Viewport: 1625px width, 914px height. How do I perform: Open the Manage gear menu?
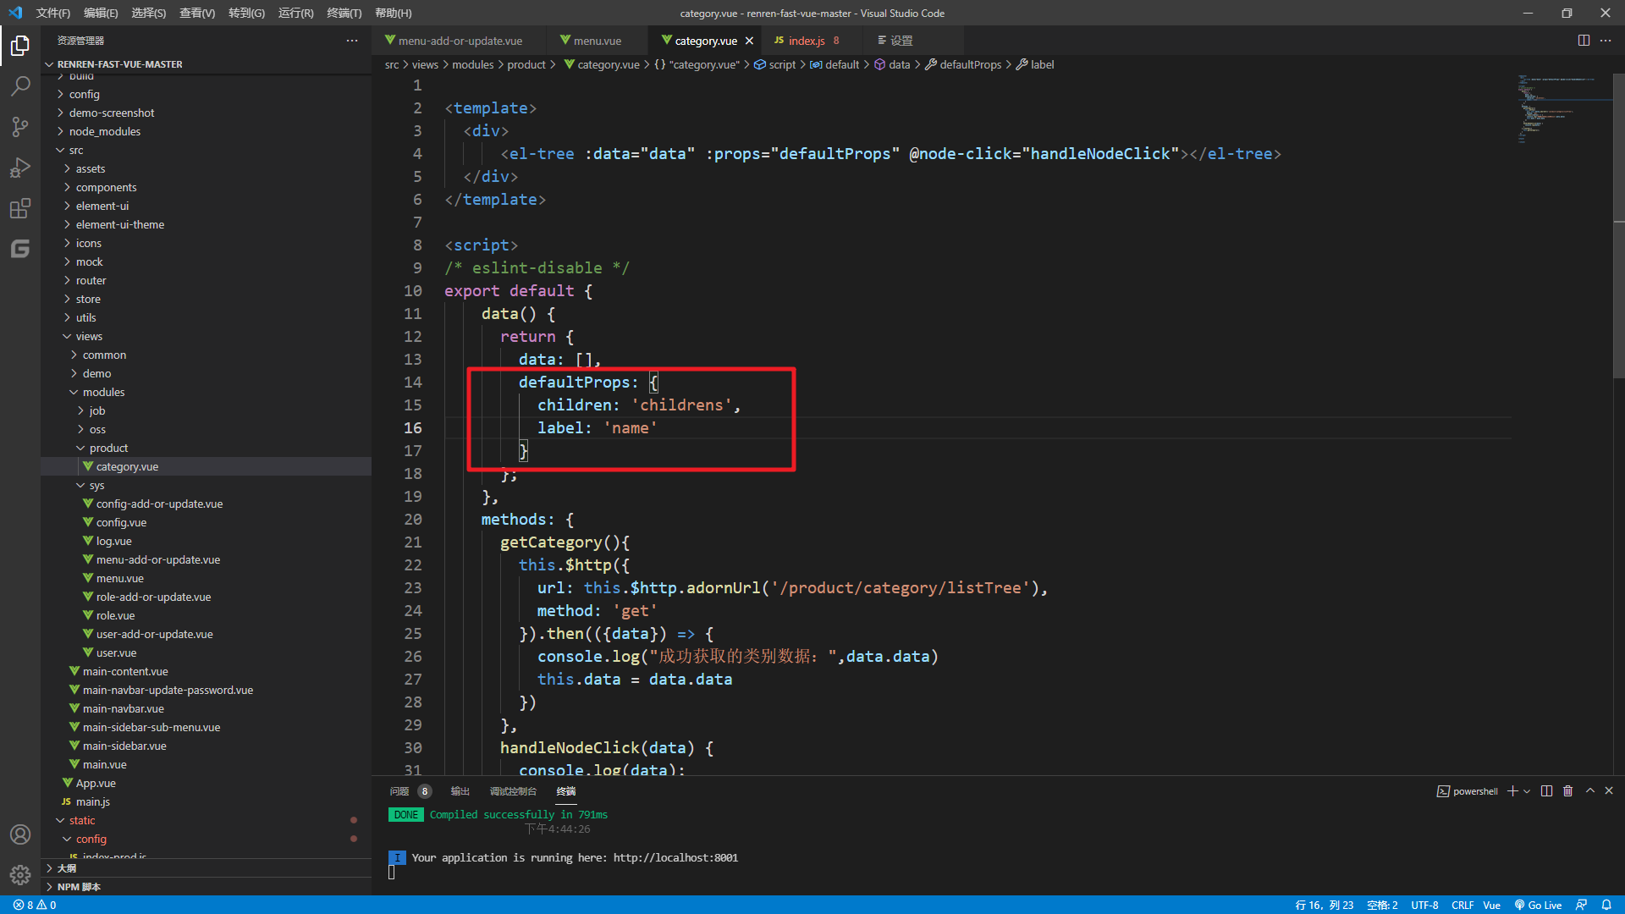click(20, 875)
